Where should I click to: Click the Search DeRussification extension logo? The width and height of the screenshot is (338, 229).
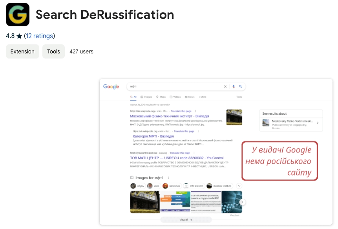point(18,15)
